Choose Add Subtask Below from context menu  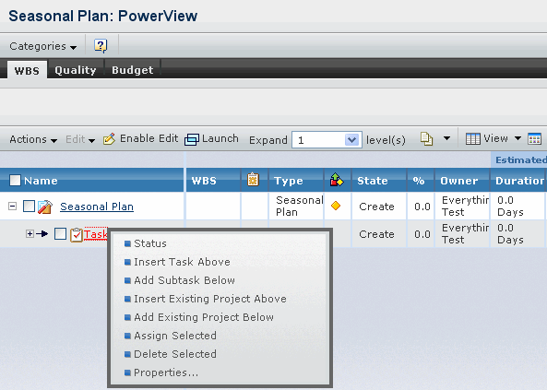pyautogui.click(x=184, y=280)
